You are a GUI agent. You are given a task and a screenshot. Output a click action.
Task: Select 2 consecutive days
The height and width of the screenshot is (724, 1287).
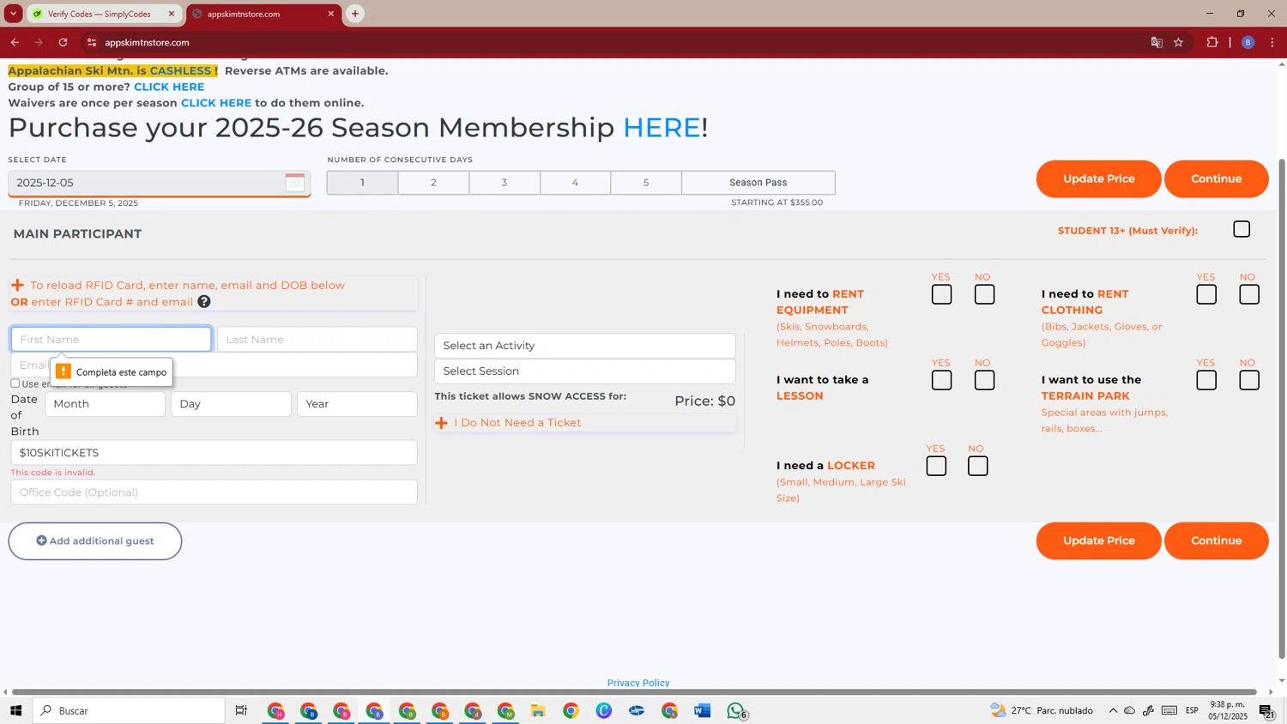pyautogui.click(x=433, y=183)
